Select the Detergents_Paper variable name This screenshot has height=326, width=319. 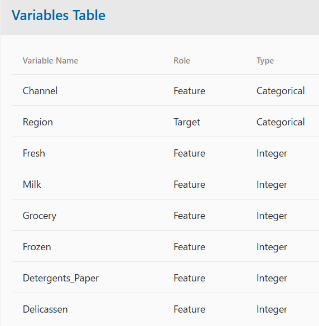[x=61, y=278]
